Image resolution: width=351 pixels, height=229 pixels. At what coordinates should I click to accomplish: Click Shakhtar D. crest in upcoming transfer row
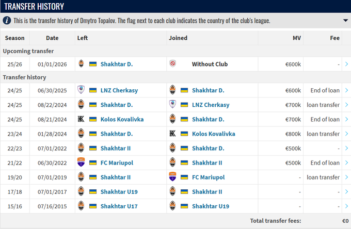(81, 64)
